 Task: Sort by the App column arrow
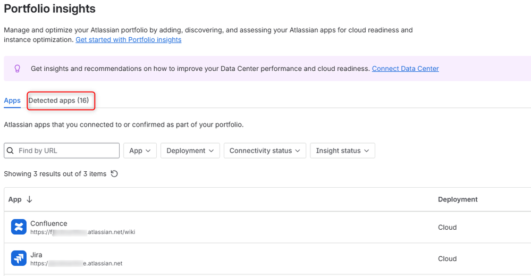coord(29,199)
